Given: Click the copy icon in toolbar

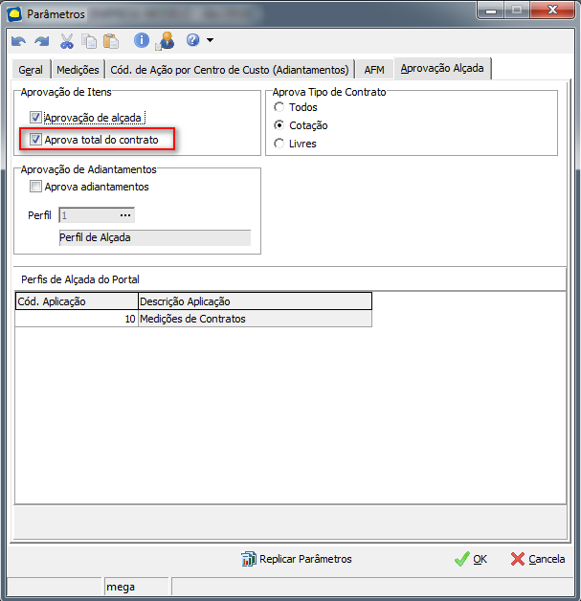Looking at the screenshot, I should tap(89, 41).
